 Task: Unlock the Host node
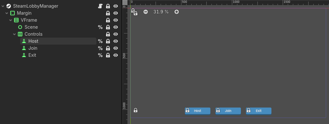coord(108,41)
